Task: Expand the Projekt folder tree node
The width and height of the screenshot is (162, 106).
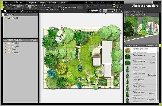Action: [6, 18]
